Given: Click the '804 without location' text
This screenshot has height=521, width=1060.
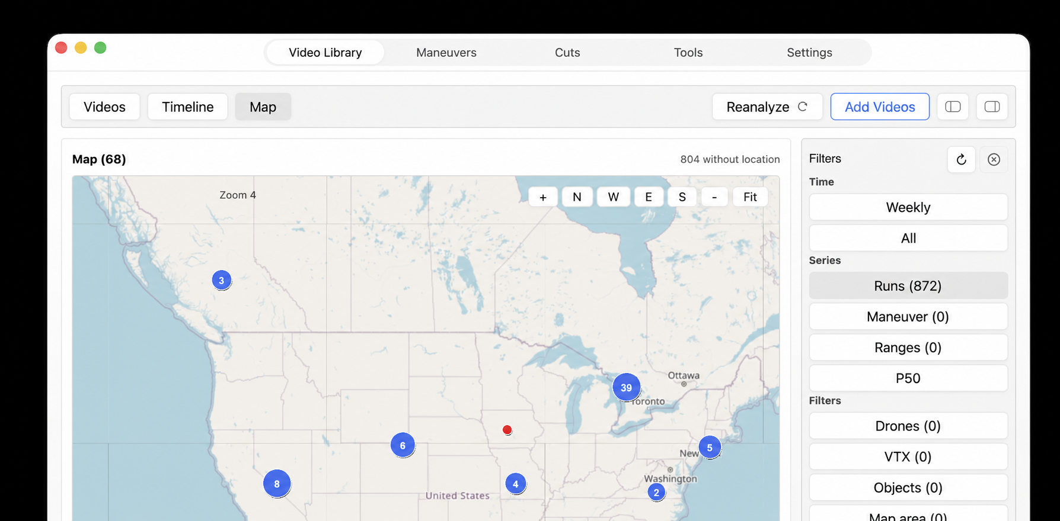Looking at the screenshot, I should pos(730,159).
